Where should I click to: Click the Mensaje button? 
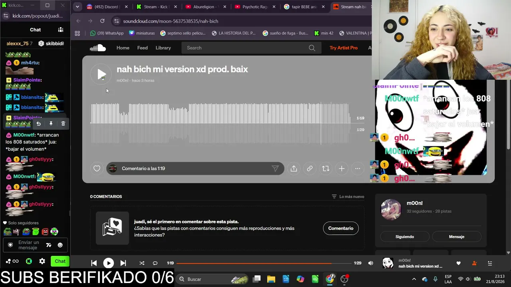[x=457, y=237]
